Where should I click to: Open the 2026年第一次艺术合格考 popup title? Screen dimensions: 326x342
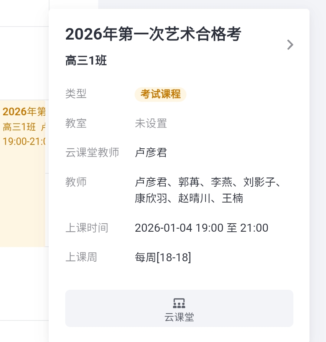click(153, 35)
